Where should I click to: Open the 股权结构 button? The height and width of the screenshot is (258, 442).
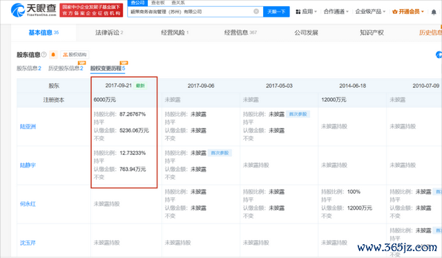pyautogui.click(x=75, y=55)
